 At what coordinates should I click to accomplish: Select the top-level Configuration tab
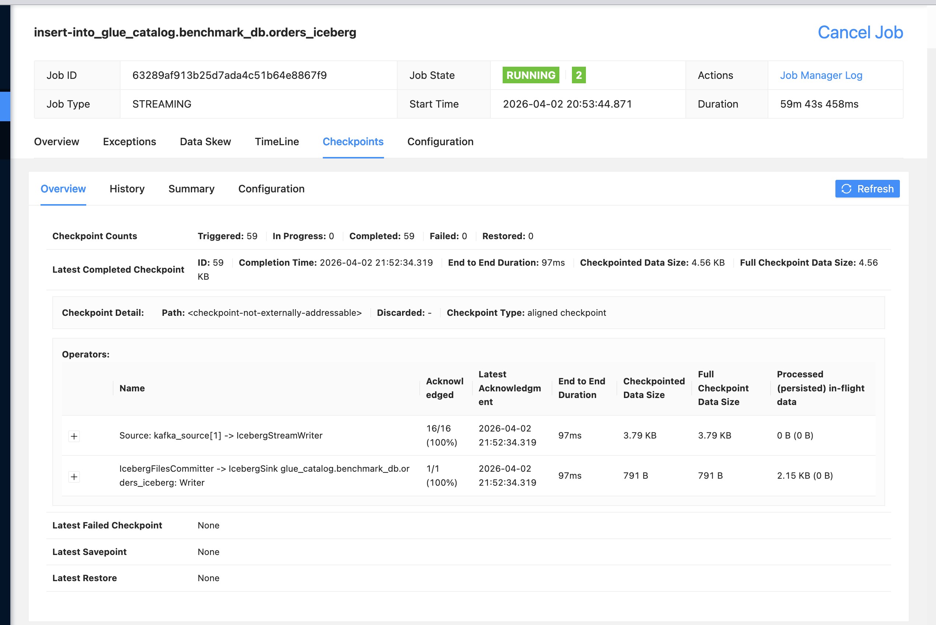(440, 142)
